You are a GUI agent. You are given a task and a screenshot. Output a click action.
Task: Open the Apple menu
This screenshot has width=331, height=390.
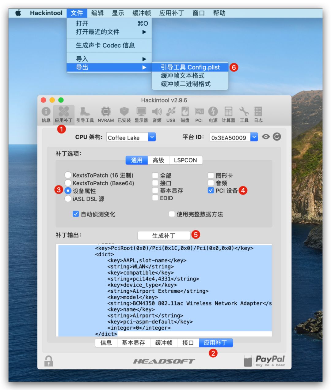coord(18,13)
